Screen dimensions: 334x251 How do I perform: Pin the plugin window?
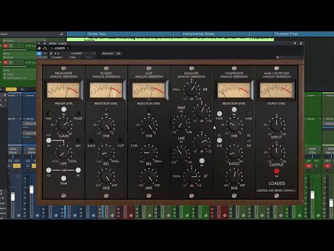pos(295,43)
